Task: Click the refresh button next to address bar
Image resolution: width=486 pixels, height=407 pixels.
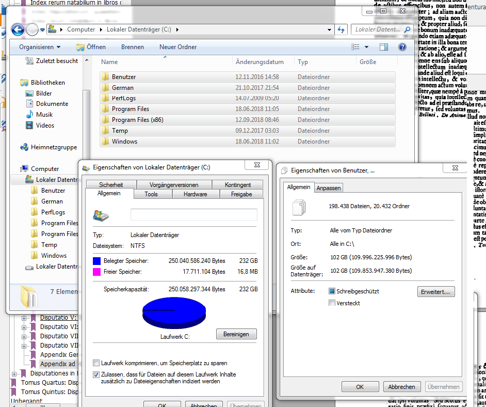Action: pos(341,30)
